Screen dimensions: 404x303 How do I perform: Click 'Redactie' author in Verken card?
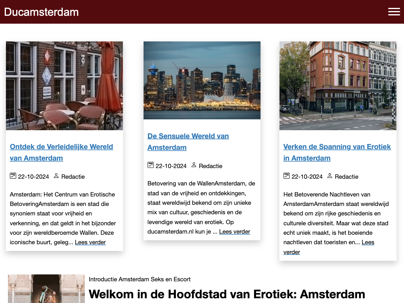[346, 177]
